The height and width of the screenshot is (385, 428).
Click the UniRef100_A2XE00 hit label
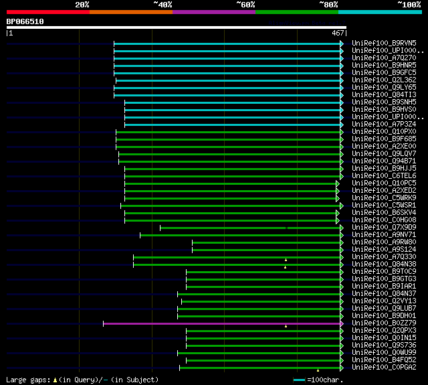click(x=384, y=147)
